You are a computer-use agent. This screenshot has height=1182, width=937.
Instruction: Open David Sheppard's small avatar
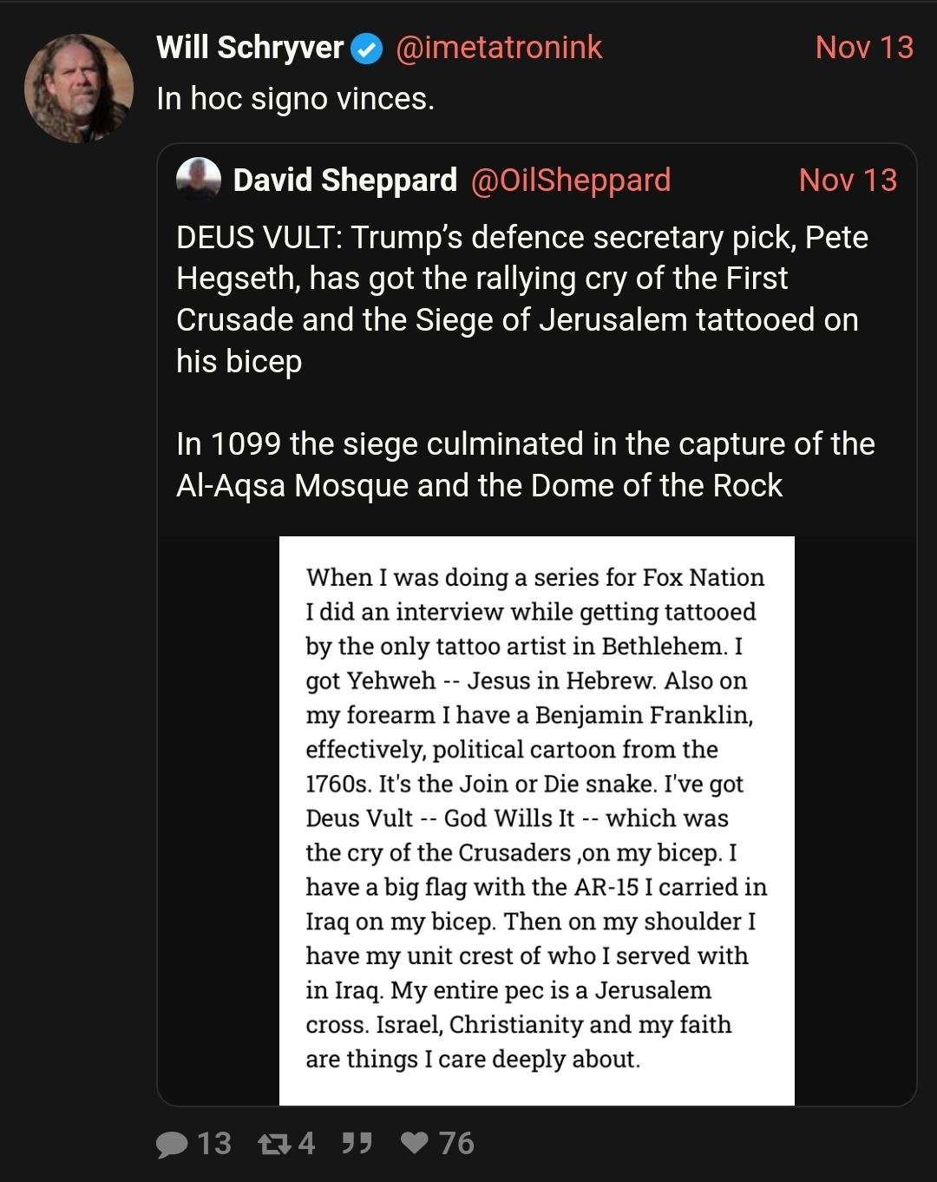coord(198,180)
